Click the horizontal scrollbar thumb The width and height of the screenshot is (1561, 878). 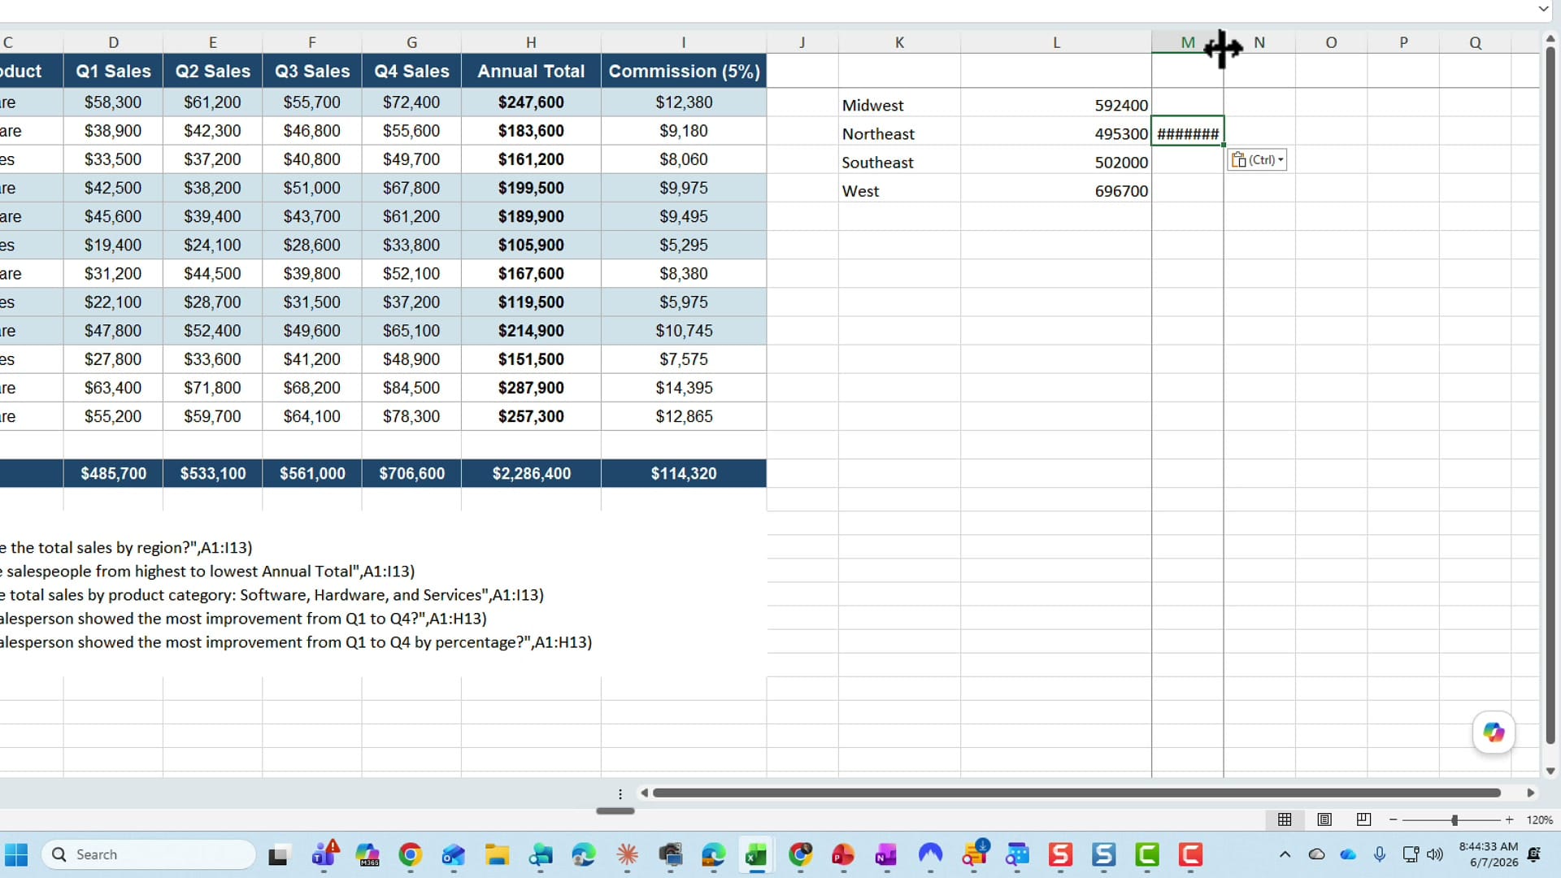pyautogui.click(x=1076, y=793)
